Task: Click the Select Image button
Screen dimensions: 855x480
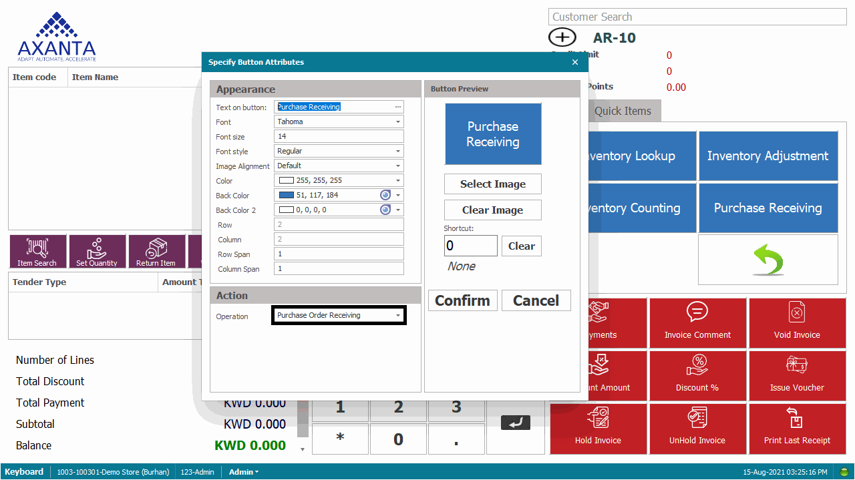Action: (492, 184)
